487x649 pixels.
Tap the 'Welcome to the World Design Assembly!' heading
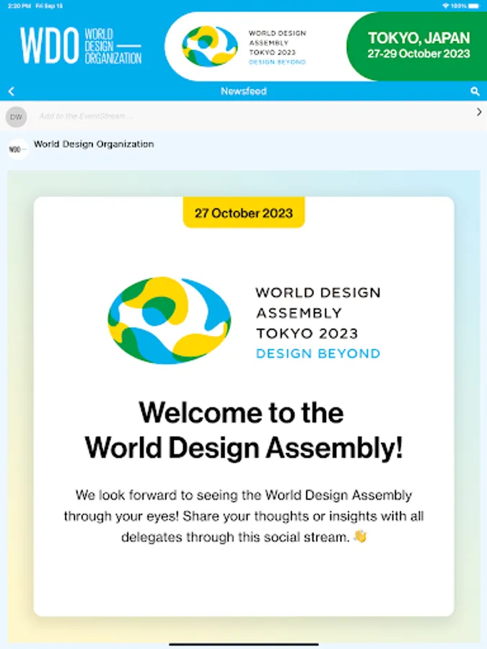[x=244, y=430]
